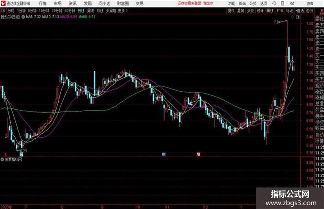Open the 发现 menu
324x209 pixels.
coord(88,3)
